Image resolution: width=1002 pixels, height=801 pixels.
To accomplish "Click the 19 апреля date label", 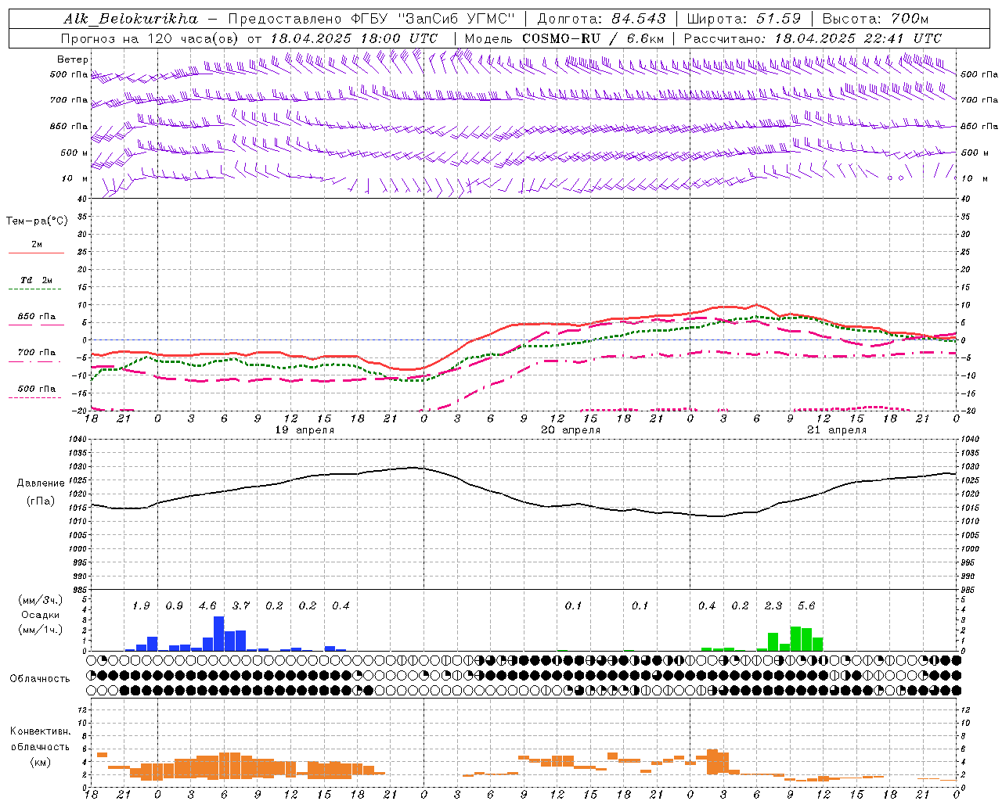I will coord(305,430).
